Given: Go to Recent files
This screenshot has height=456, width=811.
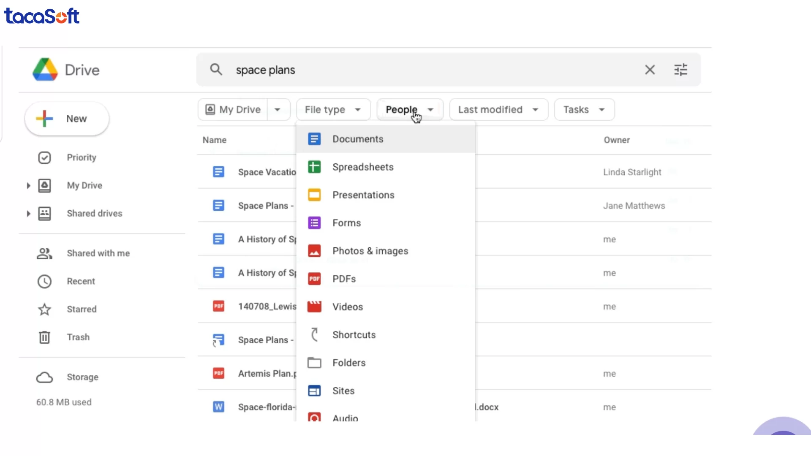Looking at the screenshot, I should click(x=80, y=281).
